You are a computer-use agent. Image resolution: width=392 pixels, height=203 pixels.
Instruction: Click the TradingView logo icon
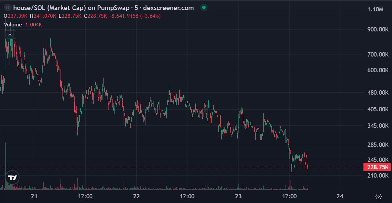click(12, 177)
